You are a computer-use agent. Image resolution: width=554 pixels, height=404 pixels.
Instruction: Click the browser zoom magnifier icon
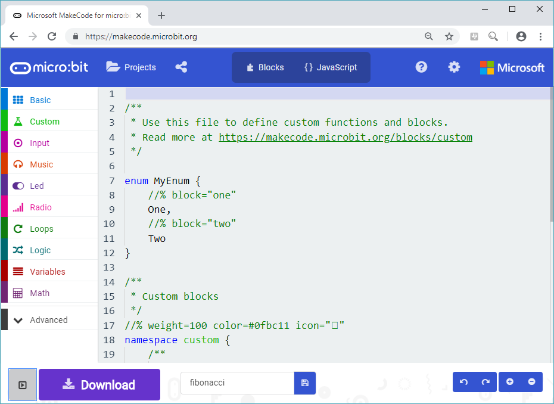tap(428, 36)
